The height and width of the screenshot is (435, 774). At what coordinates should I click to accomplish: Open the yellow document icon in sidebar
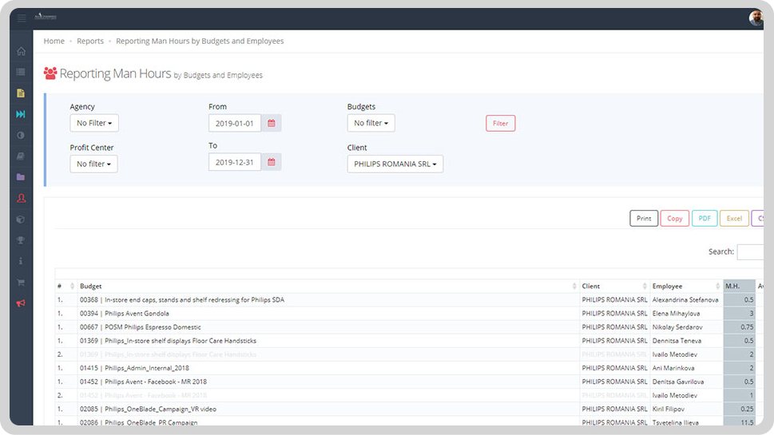click(x=21, y=93)
